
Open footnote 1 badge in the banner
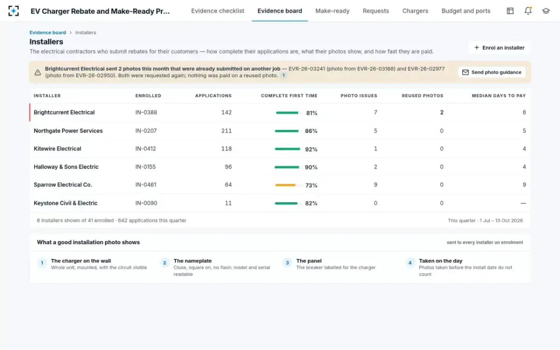[283, 75]
